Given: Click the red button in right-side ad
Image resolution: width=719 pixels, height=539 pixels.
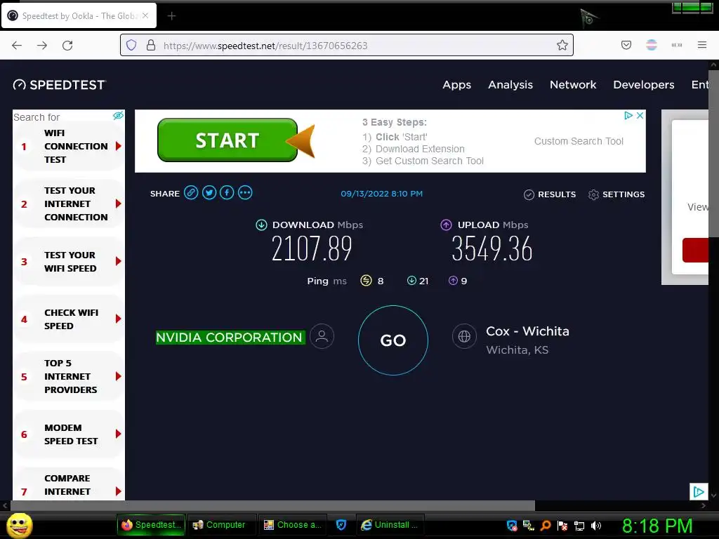Looking at the screenshot, I should click(x=695, y=250).
